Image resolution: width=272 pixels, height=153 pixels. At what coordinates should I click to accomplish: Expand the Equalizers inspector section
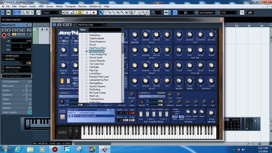pyautogui.click(x=17, y=95)
